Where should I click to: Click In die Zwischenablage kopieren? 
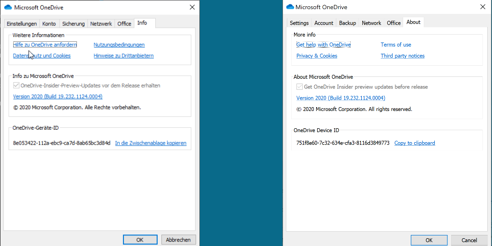[150, 143]
